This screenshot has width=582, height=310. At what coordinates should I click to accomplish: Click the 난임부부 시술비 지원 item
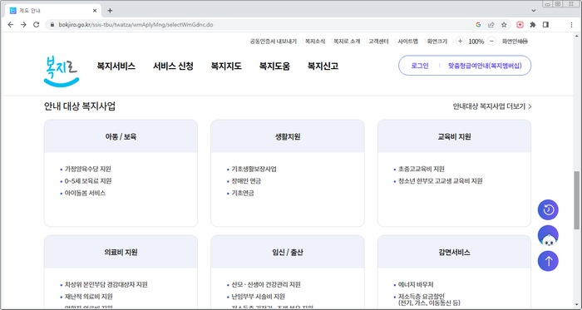click(258, 297)
